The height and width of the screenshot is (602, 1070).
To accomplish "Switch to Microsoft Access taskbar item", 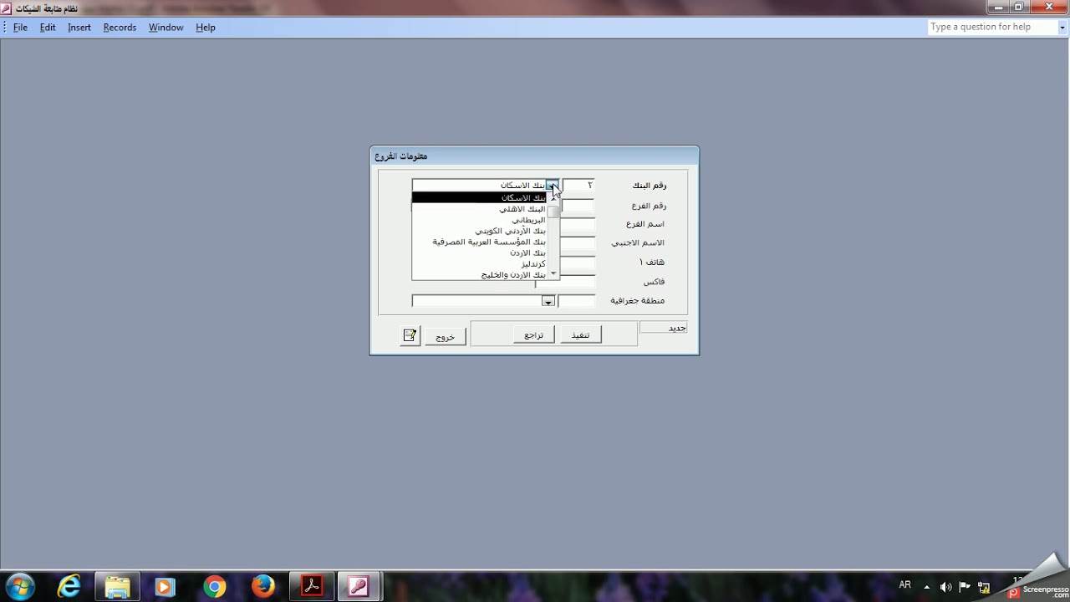I will click(359, 587).
